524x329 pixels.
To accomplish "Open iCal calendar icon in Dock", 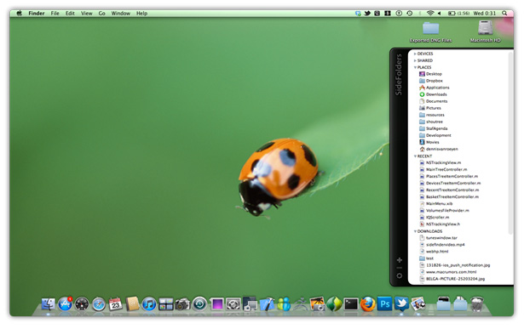I will 115,304.
